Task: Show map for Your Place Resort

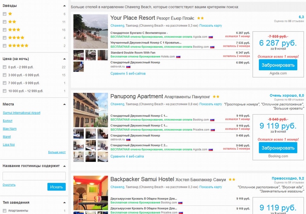Action: tap(211, 25)
